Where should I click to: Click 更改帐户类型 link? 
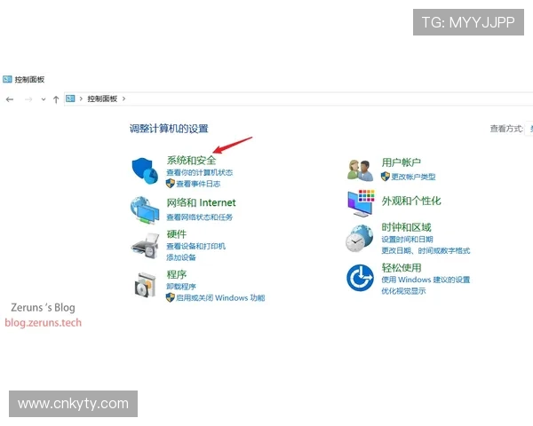pyautogui.click(x=413, y=177)
